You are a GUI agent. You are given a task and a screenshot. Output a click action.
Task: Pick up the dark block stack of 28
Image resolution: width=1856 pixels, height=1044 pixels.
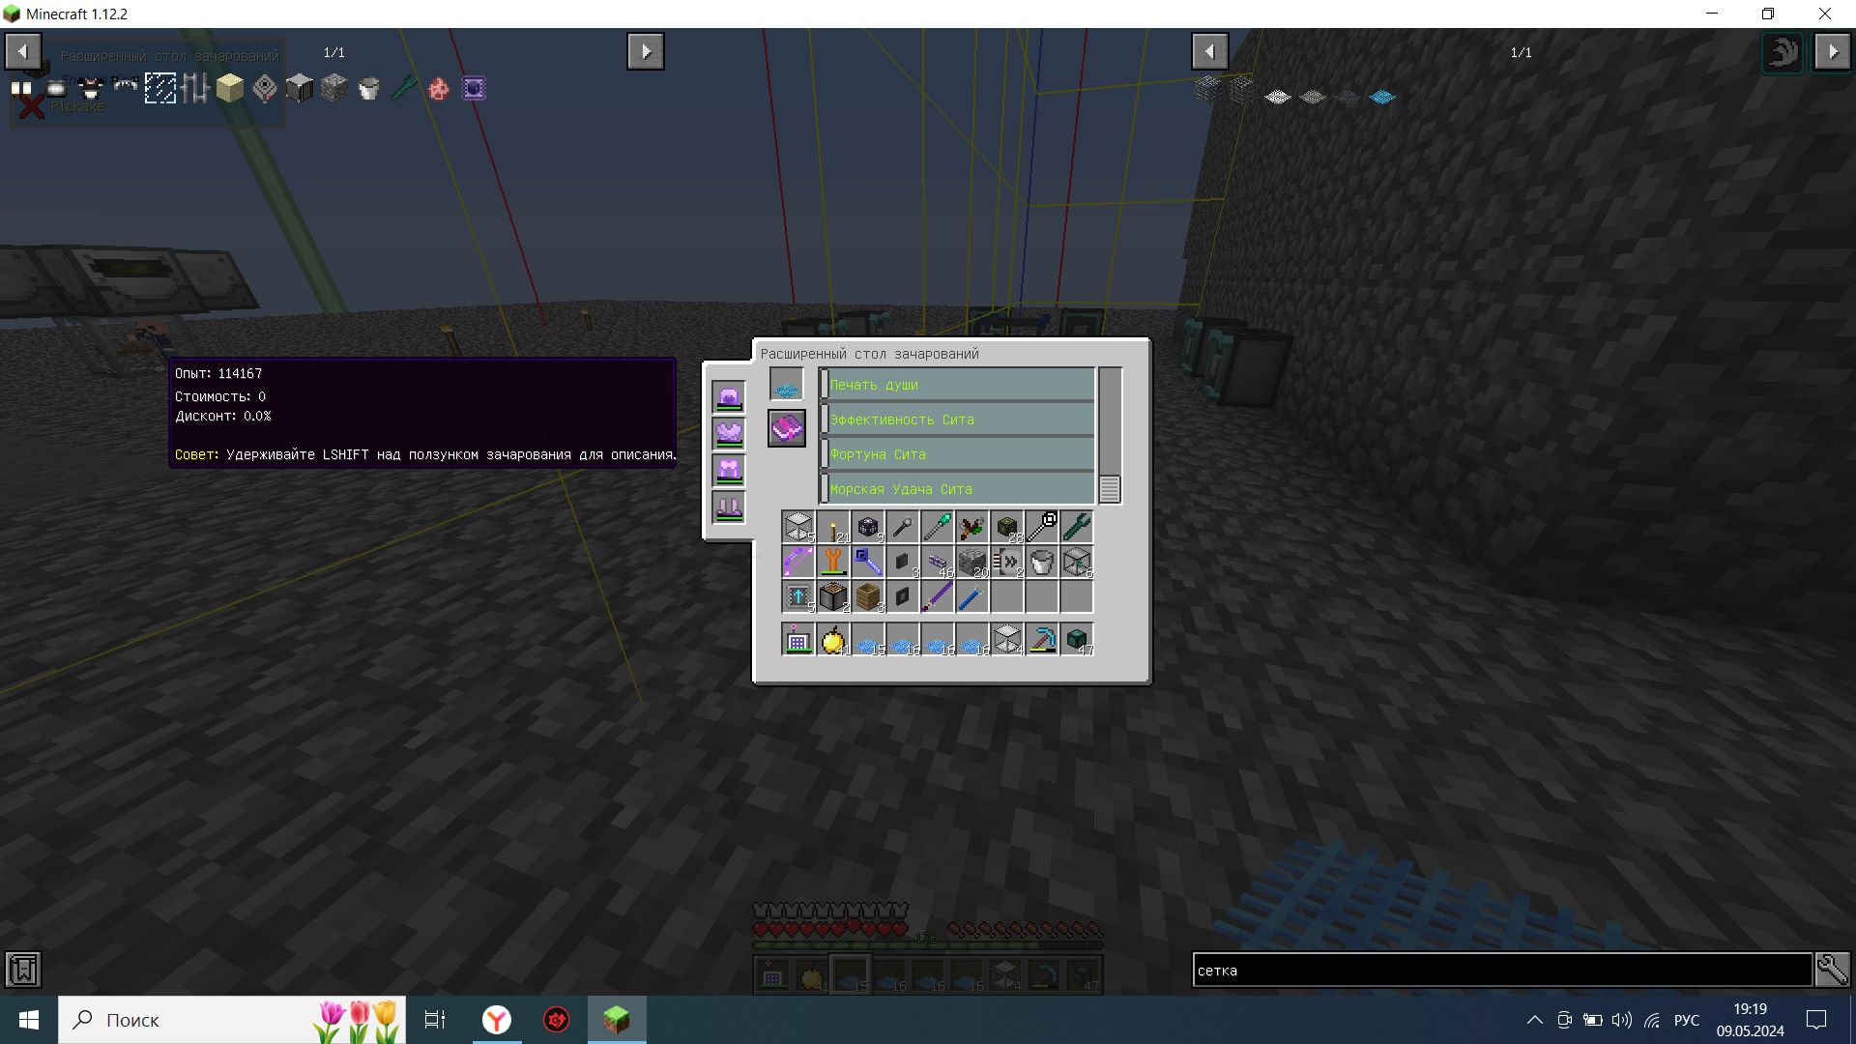[1007, 528]
